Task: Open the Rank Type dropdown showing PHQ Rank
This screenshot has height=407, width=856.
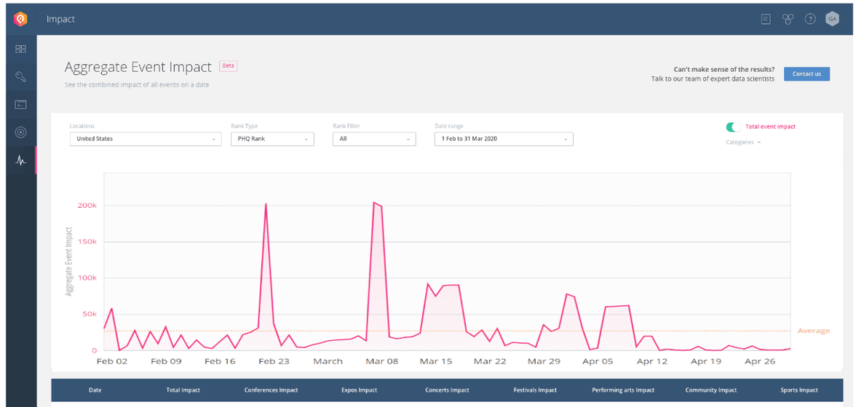Action: click(272, 139)
